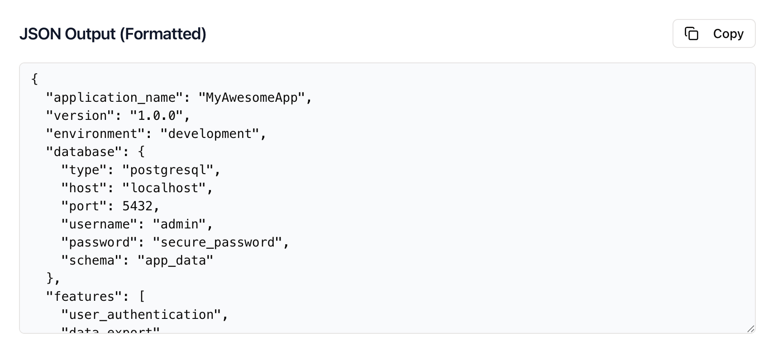Screen dimensions: 773x351
Task: Select the resize grip at code block corner
Action: coord(750,330)
